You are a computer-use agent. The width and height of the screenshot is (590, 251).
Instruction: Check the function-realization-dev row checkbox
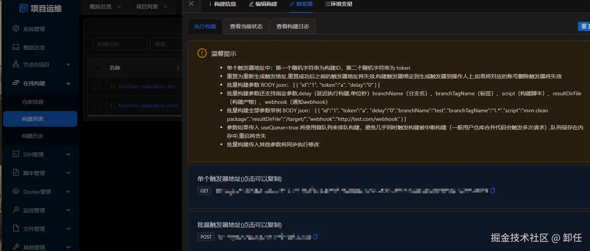click(x=97, y=86)
